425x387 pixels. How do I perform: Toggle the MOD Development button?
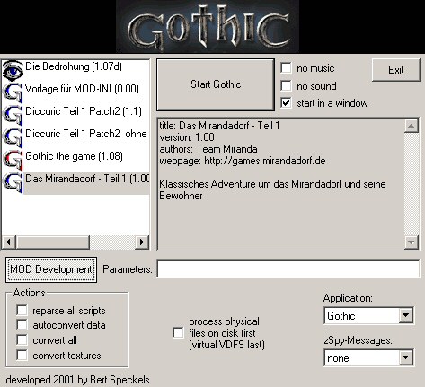click(x=51, y=269)
